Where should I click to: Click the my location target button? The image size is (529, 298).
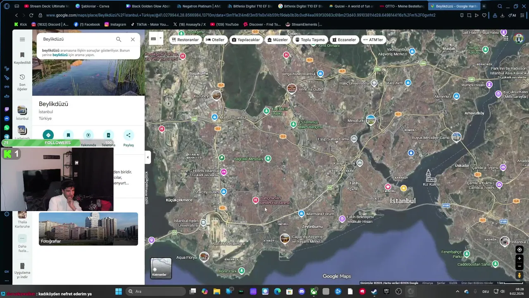pos(519,250)
